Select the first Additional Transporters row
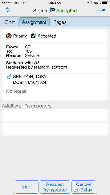The image size is (110, 195). [55, 116]
